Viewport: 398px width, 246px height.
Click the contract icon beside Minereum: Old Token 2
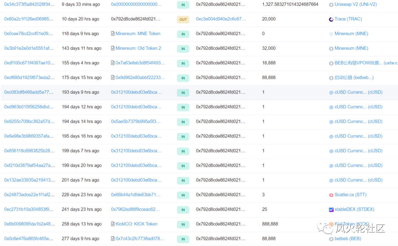(x=113, y=48)
